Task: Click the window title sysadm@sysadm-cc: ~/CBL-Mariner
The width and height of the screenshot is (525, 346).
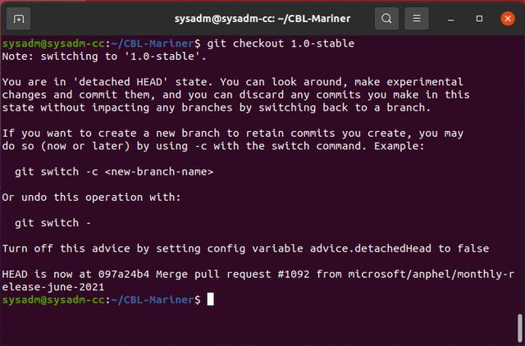Action: tap(262, 18)
